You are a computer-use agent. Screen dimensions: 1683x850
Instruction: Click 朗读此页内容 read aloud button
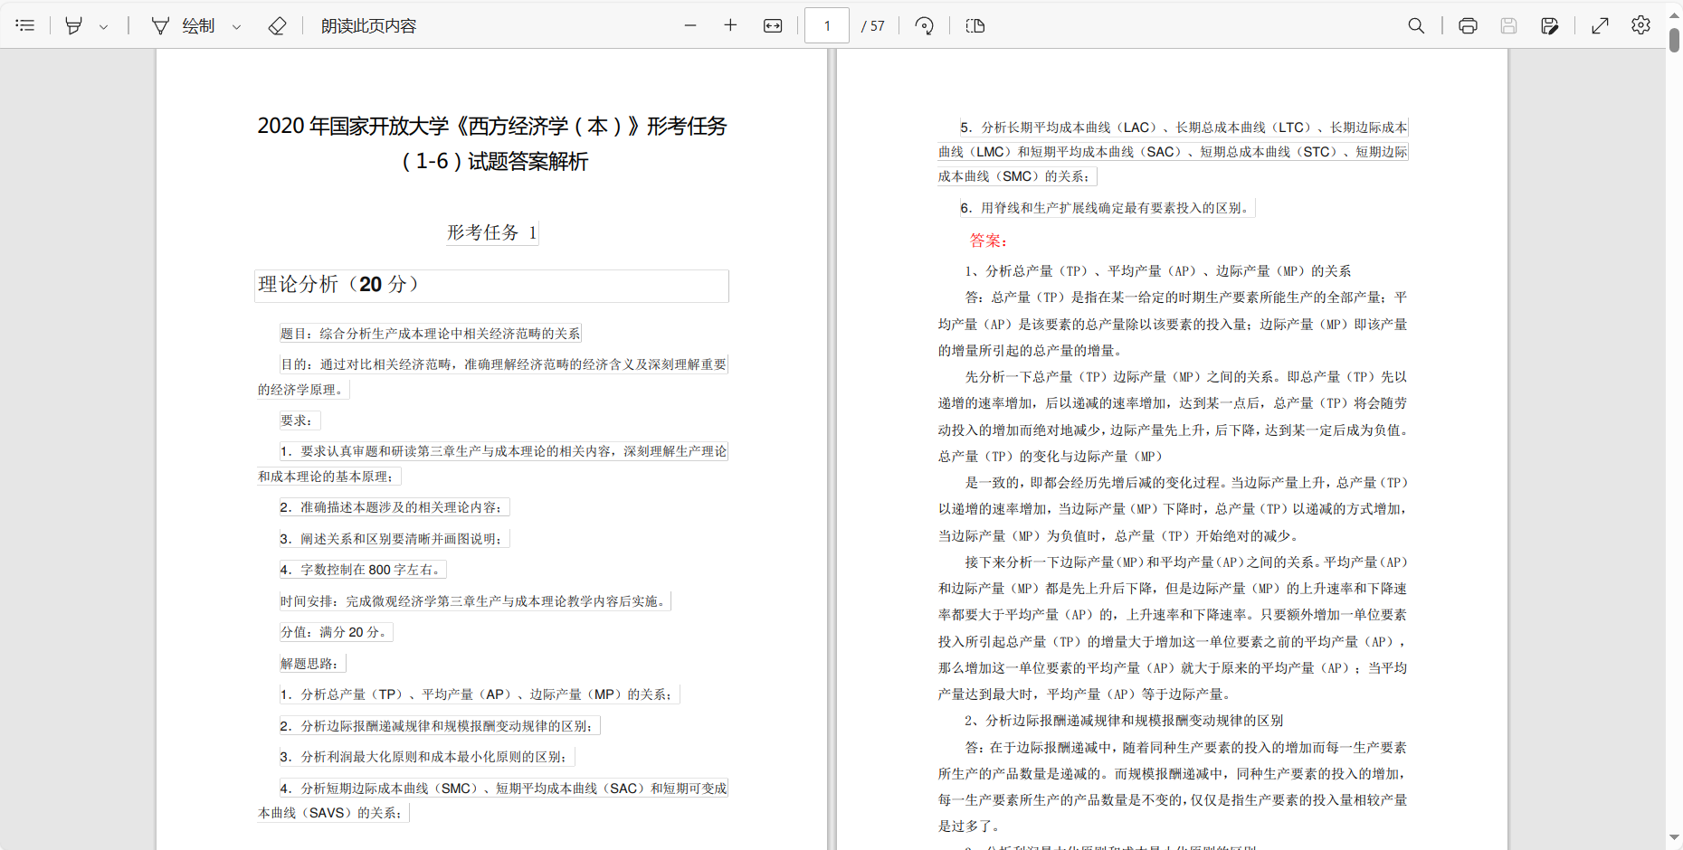368,25
